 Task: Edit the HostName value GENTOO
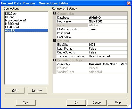coord(108,21)
